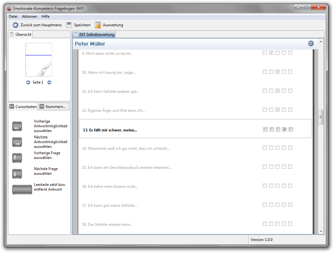
Task: Click the page thumbnail in Übersicht
Action: tap(39, 60)
